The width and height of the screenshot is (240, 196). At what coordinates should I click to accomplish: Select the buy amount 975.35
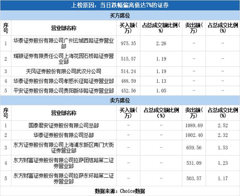click(128, 43)
